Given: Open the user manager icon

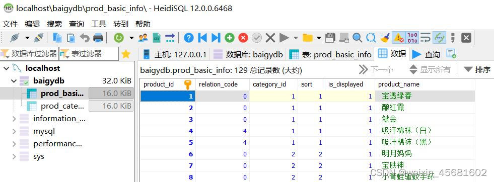Looking at the screenshot, I should coord(143,38).
